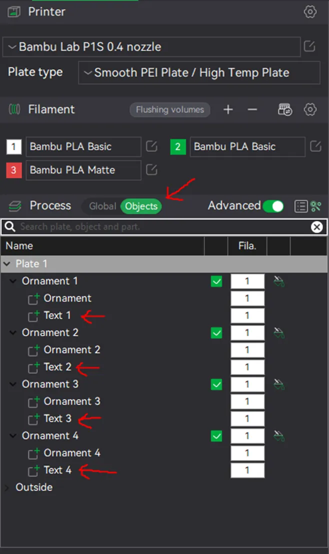Open the Plate type dropdown
Screen dimensions: 329x554
tap(199, 73)
